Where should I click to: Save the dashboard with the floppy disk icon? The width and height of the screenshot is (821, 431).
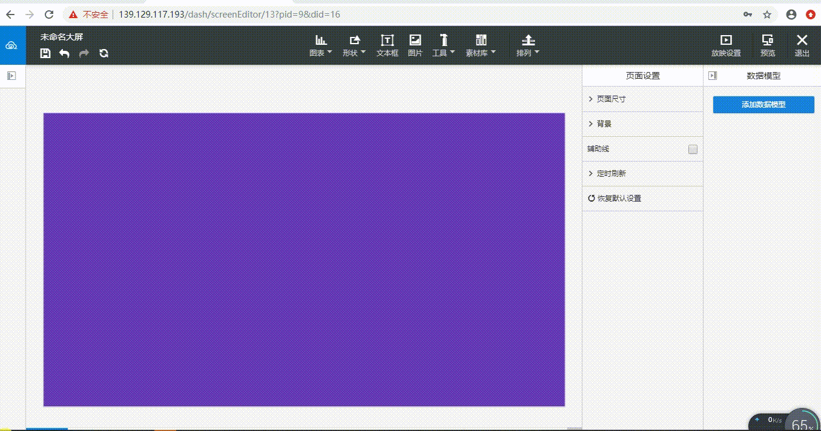[45, 53]
